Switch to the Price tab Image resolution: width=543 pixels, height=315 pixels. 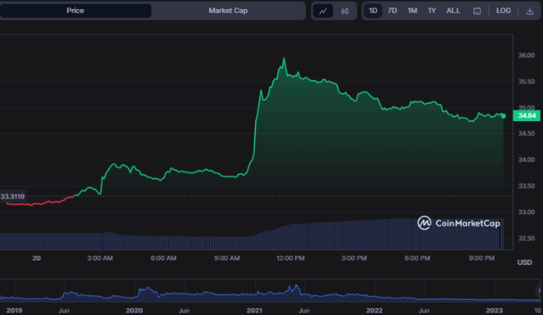75,11
